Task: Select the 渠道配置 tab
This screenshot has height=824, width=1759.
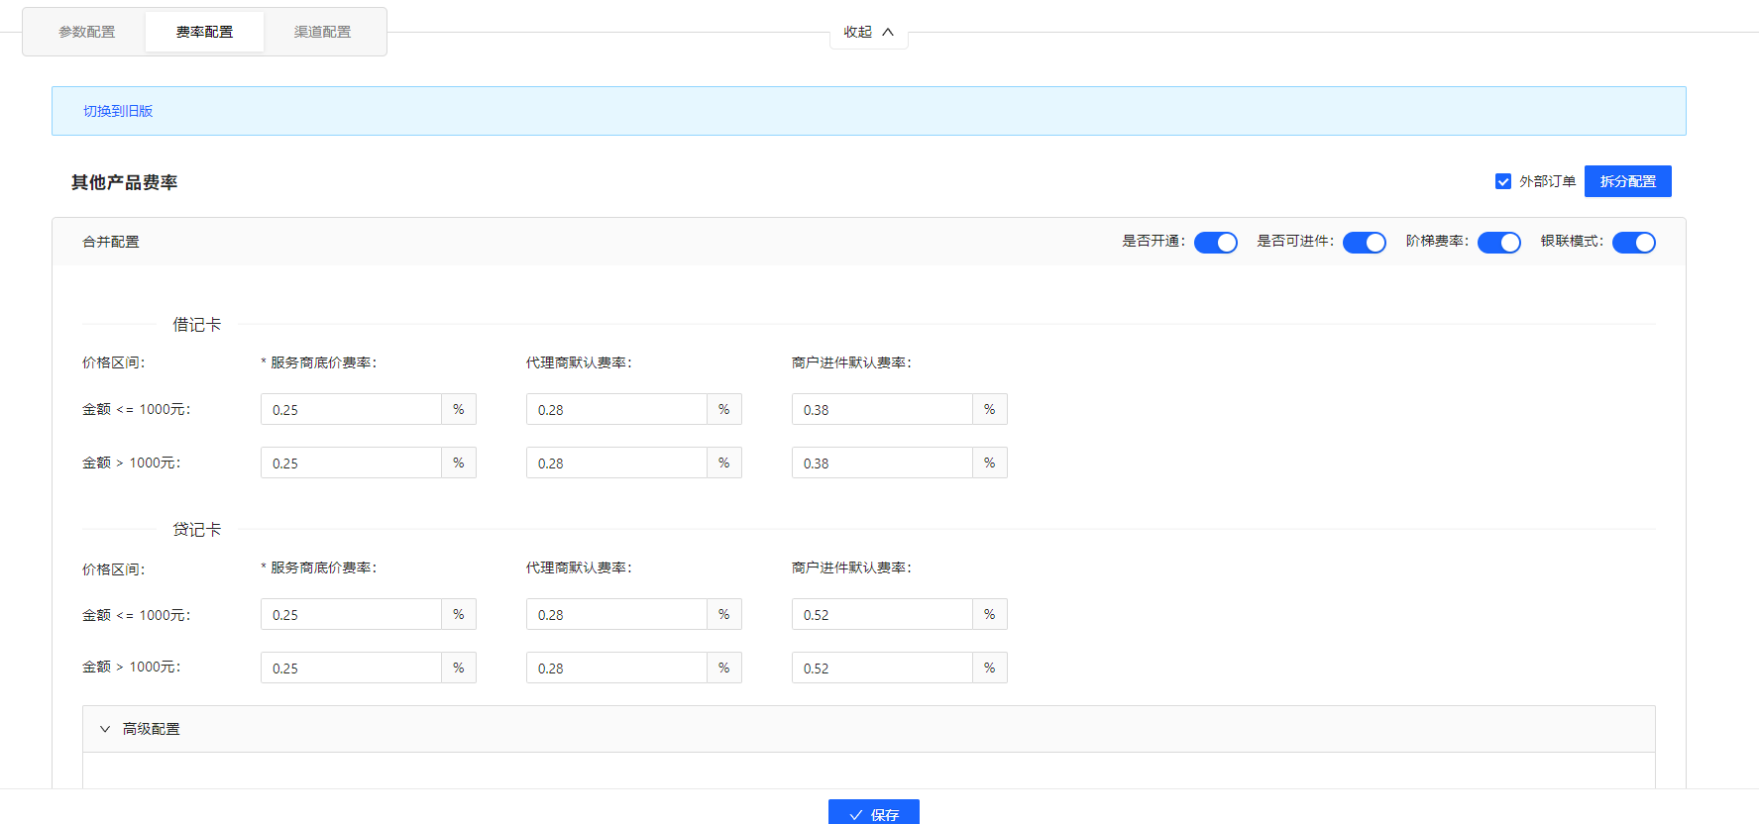Action: [x=322, y=32]
